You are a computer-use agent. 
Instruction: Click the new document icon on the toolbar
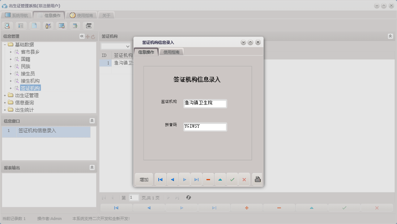(33, 25)
